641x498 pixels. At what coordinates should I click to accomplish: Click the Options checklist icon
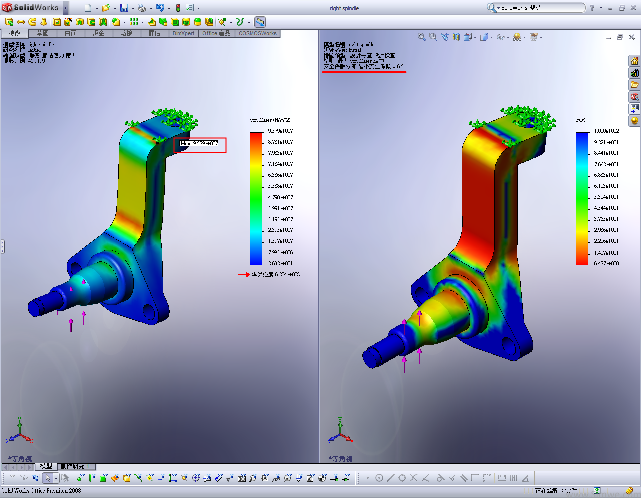190,8
